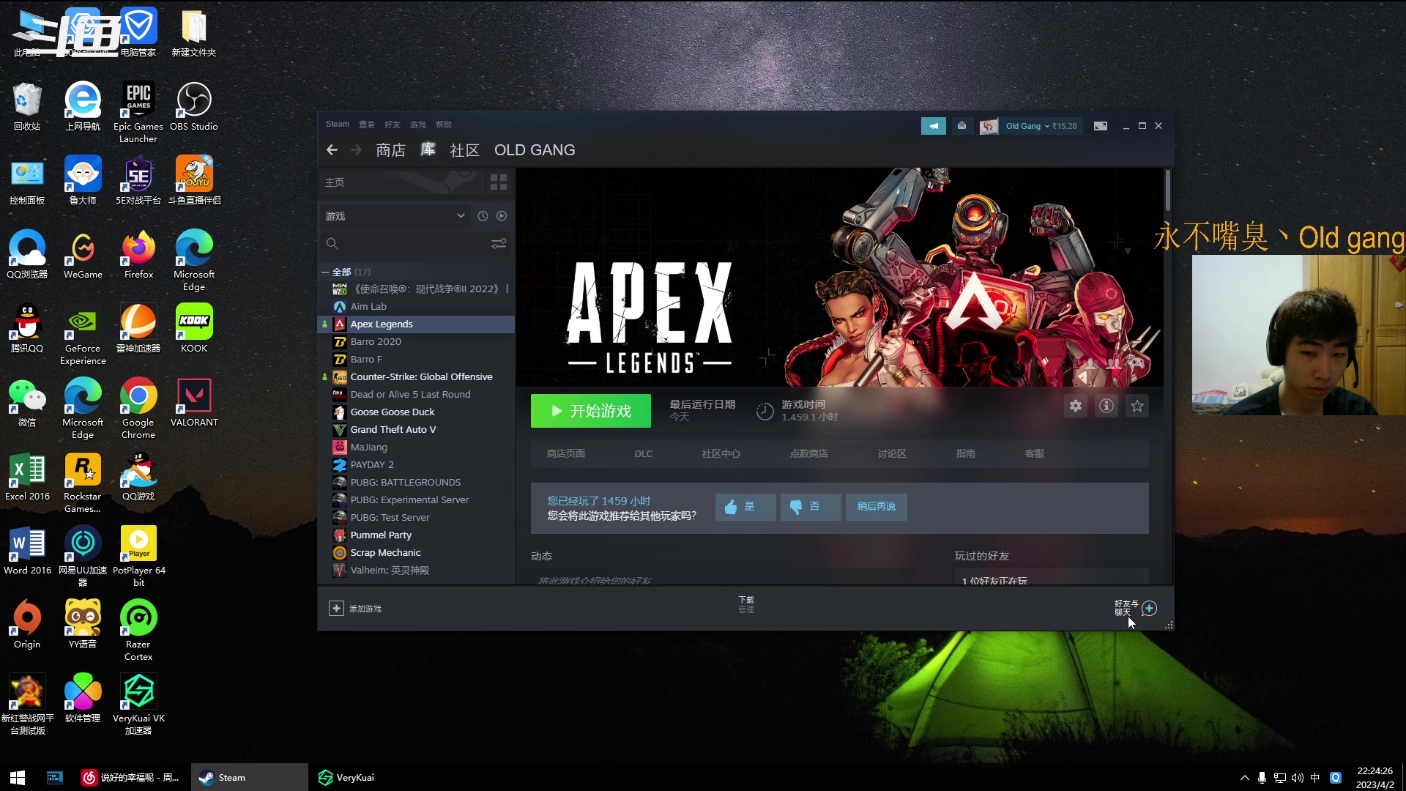Open the Steam menu
Viewport: 1406px width, 791px height.
tap(338, 125)
